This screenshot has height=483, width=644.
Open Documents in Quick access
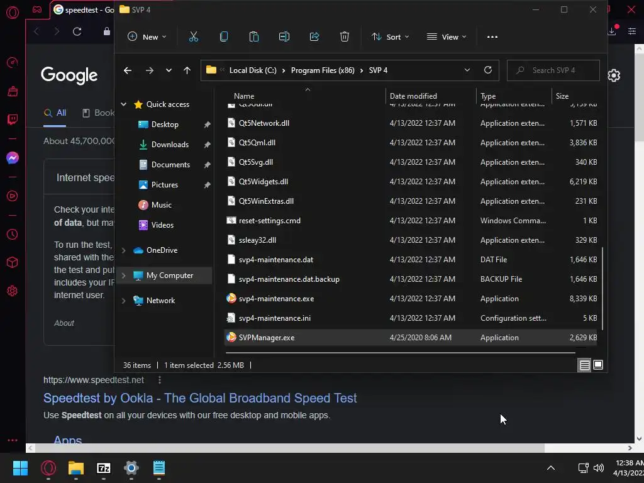coord(170,165)
